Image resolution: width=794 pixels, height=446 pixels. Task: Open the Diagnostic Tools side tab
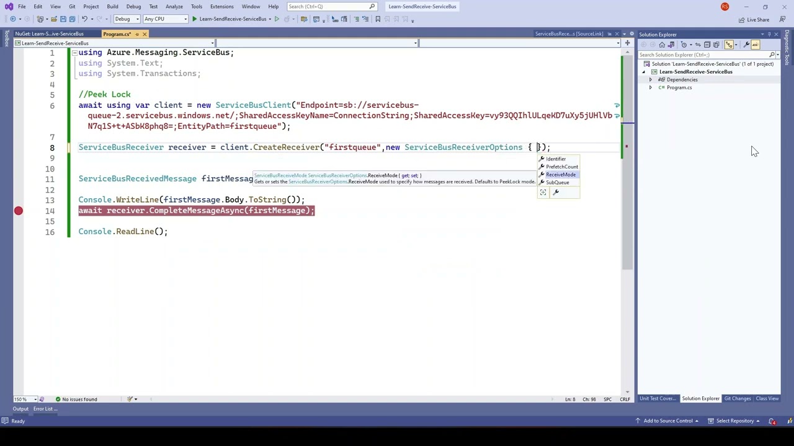[x=787, y=48]
